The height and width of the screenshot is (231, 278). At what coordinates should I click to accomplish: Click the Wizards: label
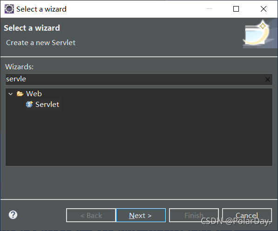point(20,67)
